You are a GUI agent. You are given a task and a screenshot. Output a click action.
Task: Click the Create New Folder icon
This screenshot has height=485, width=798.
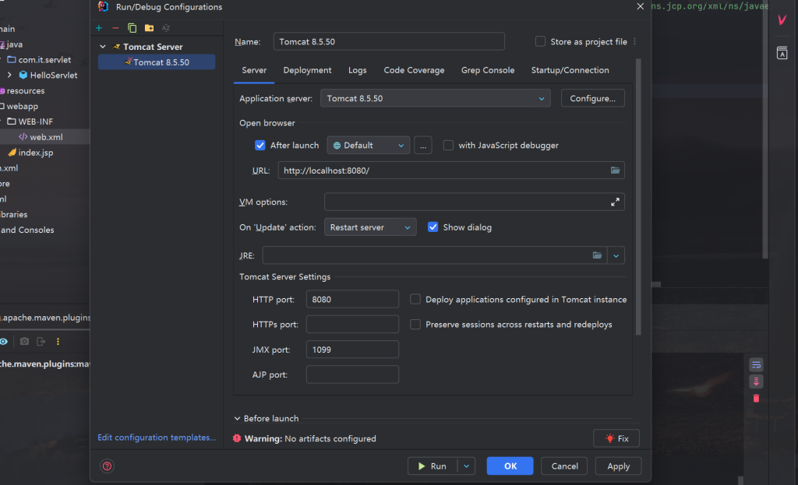pos(149,28)
